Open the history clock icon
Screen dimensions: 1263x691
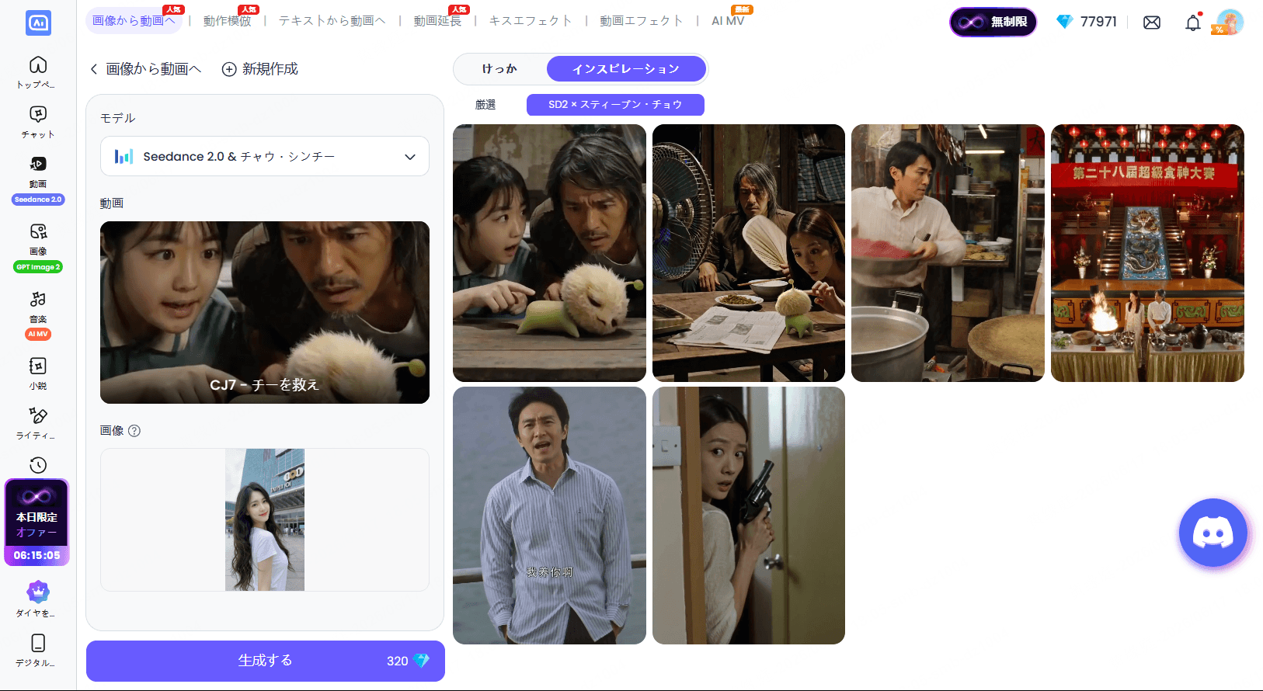[x=38, y=465]
